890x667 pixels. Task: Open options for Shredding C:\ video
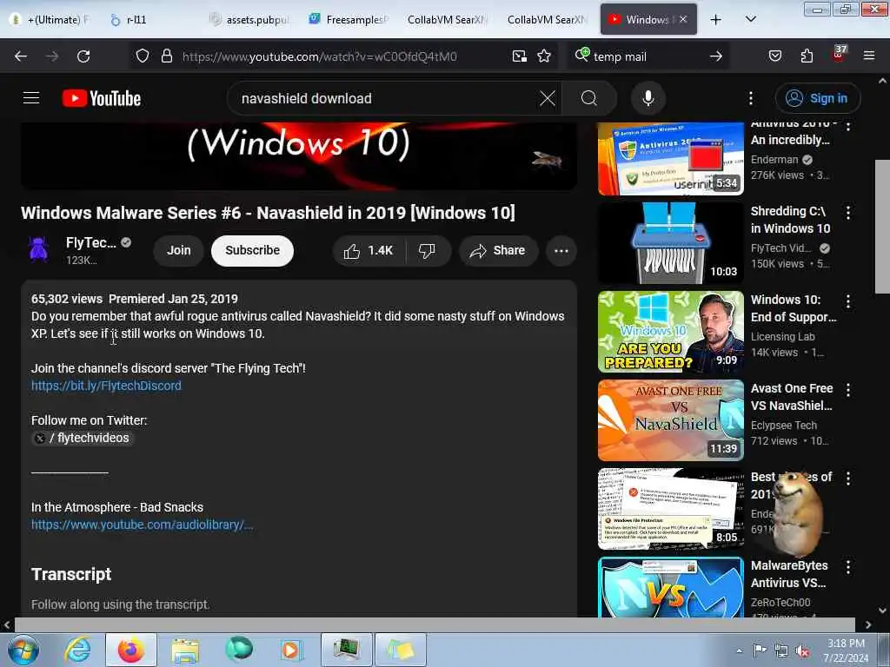[x=848, y=213]
